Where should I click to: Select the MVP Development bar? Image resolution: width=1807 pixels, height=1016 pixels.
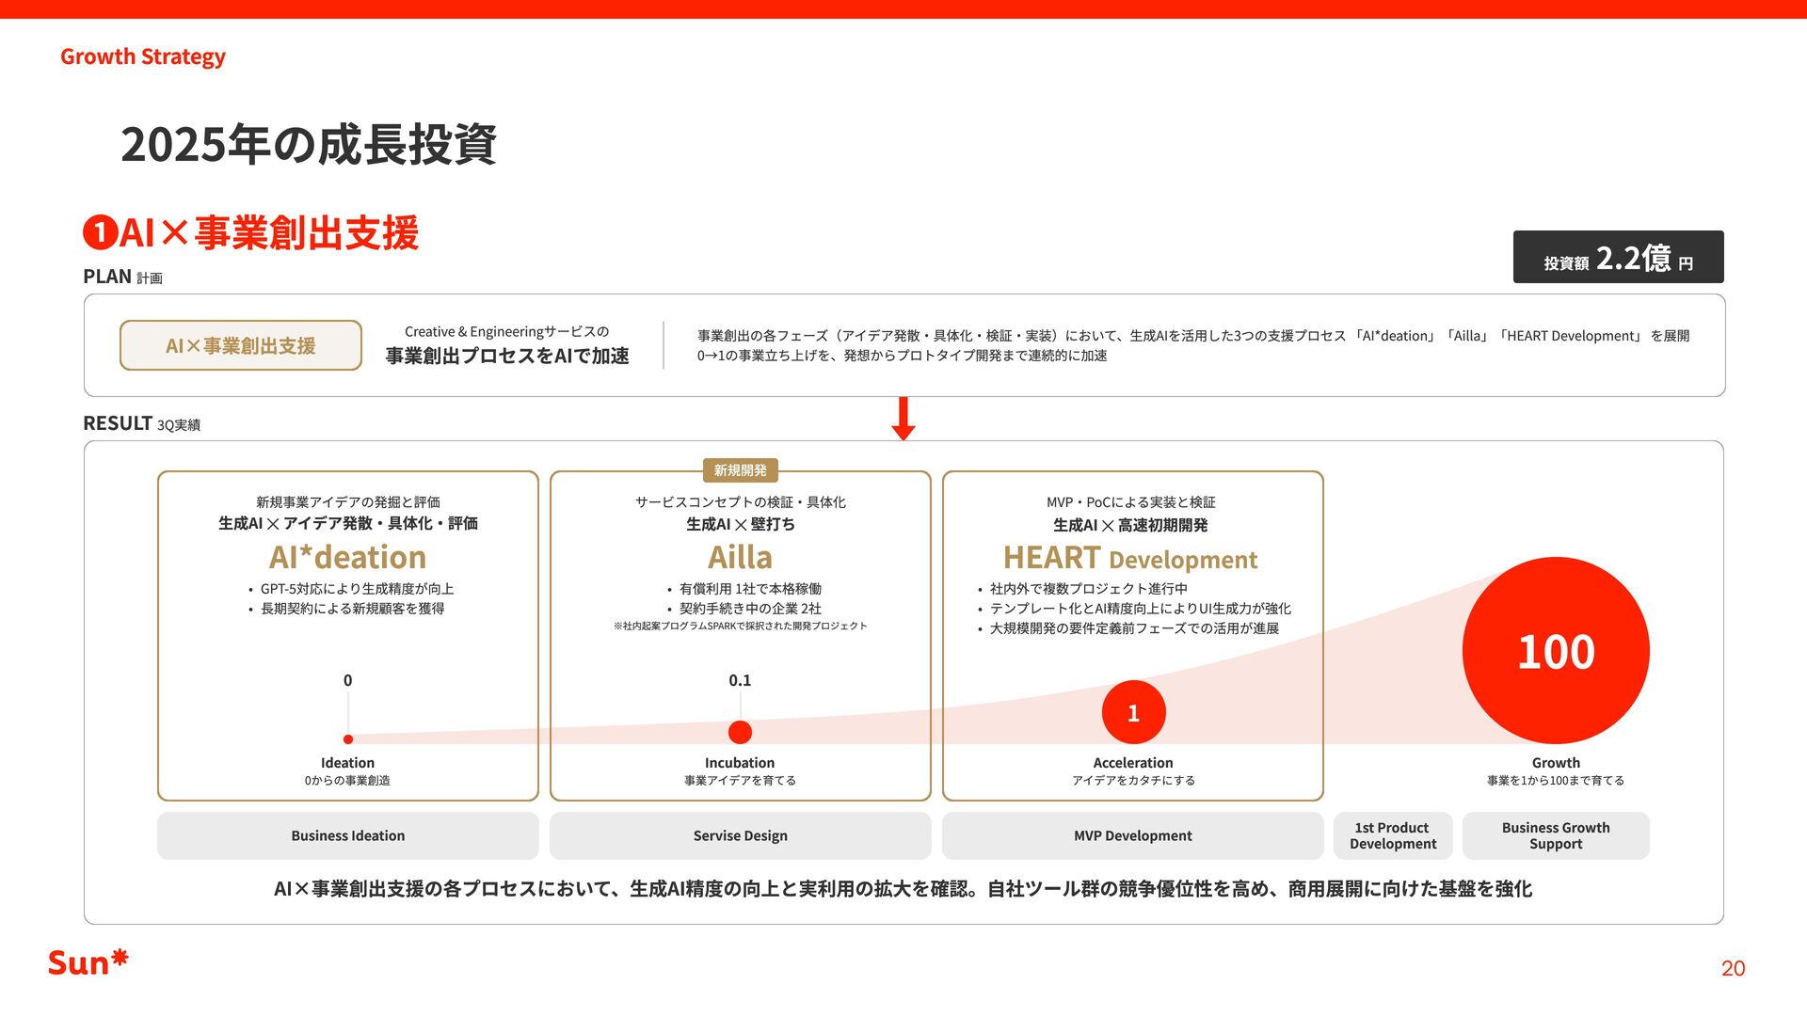[x=1132, y=835]
